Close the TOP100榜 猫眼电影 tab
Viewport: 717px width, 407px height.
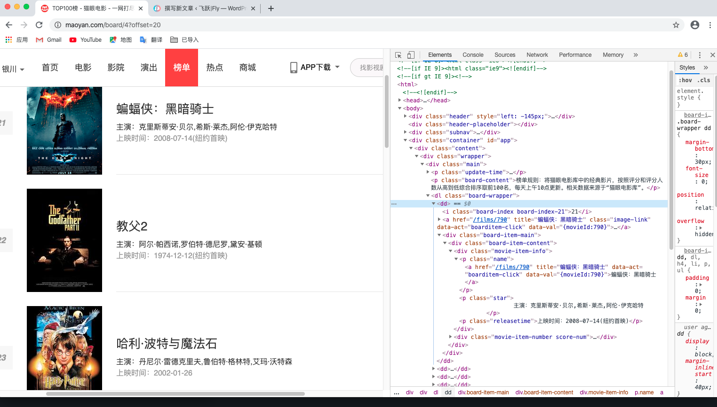pos(141,8)
